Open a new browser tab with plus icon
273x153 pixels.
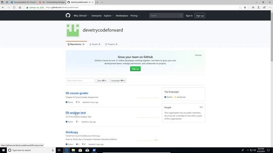coord(97,2)
